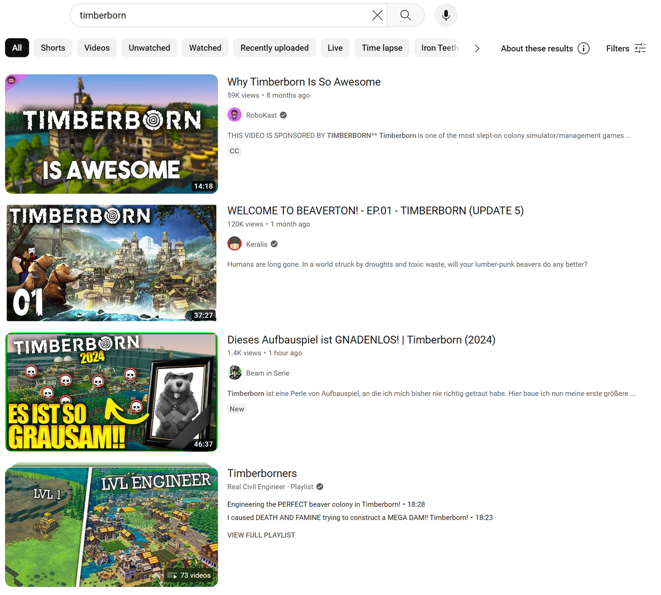Open the About these results info icon

[x=584, y=49]
